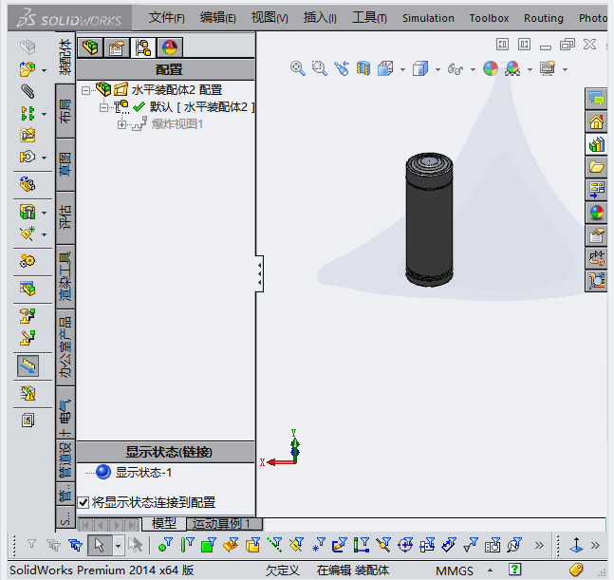
Task: Click the Mate paperclip icon
Action: (28, 92)
